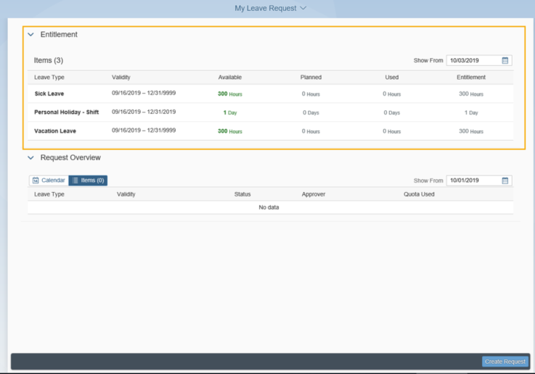Open Request Overview date picker calendar icon

[x=505, y=180]
